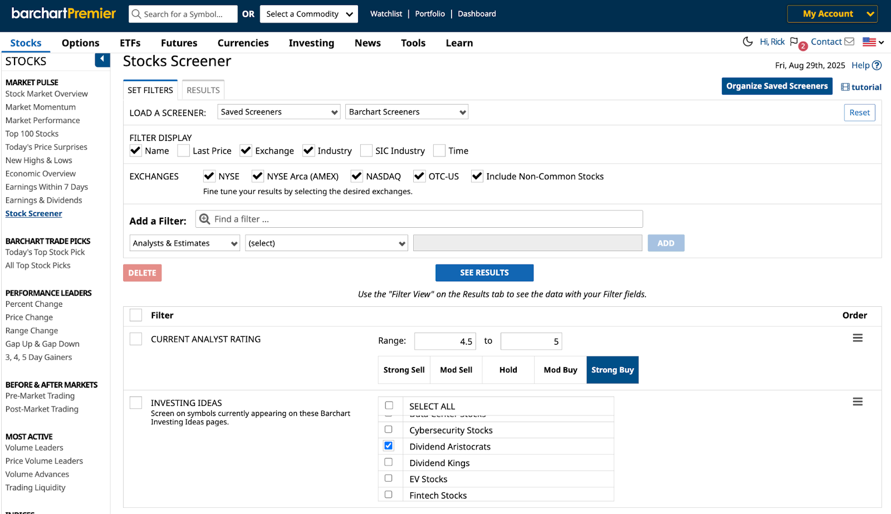Toggle dark mode moon icon
The height and width of the screenshot is (514, 891).
pyautogui.click(x=748, y=42)
